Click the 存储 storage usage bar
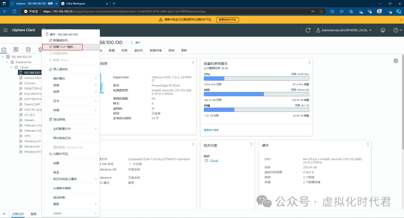This screenshot has height=218, width=404. point(256,110)
